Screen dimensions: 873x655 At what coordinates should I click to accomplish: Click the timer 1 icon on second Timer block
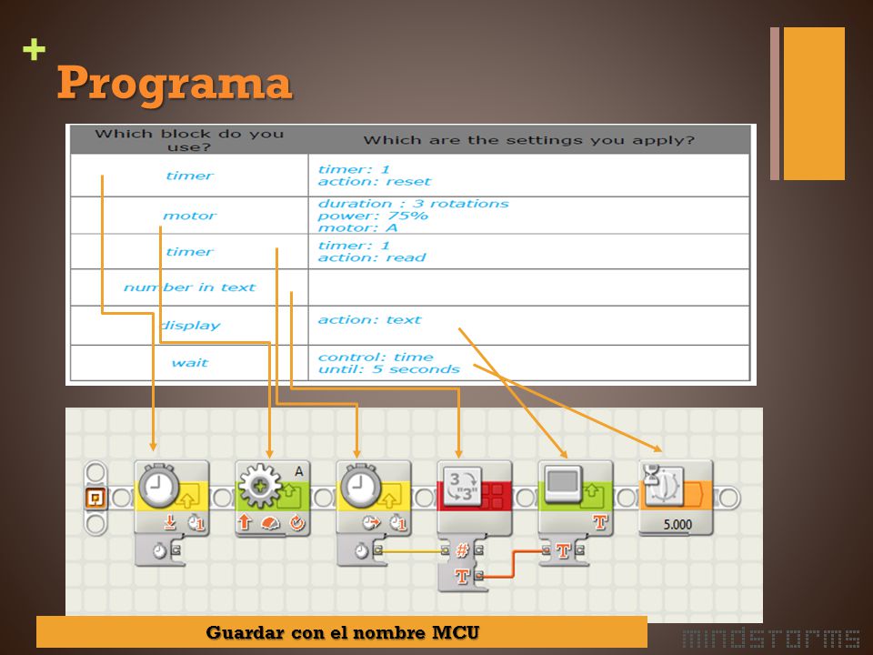pyautogui.click(x=398, y=523)
